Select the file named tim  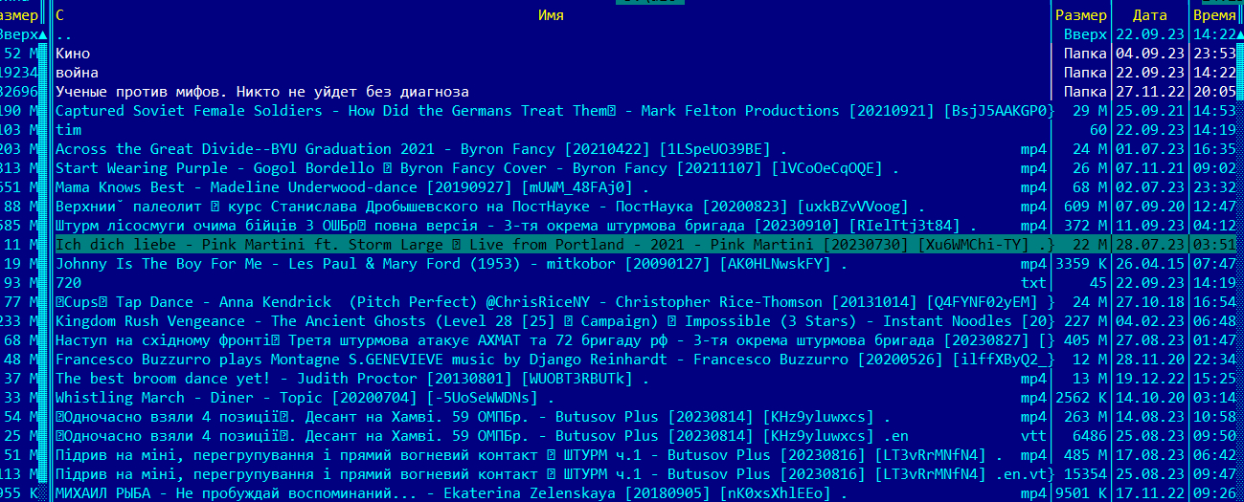(x=68, y=130)
